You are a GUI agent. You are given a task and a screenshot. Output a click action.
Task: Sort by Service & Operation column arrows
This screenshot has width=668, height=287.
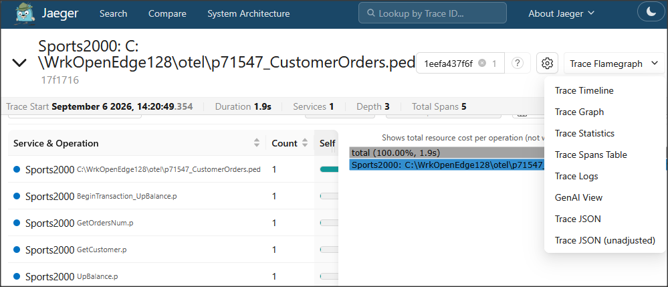257,143
